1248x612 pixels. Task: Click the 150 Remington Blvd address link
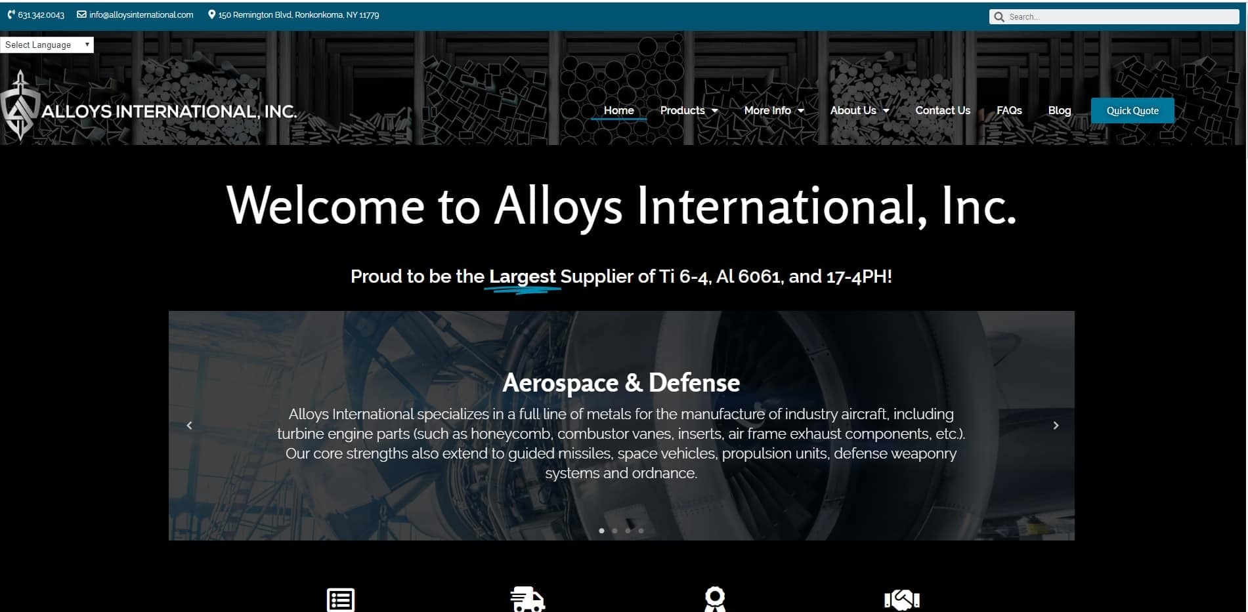click(x=299, y=15)
